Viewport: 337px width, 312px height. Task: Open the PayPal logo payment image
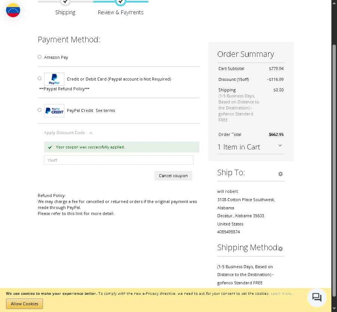pyautogui.click(x=54, y=79)
